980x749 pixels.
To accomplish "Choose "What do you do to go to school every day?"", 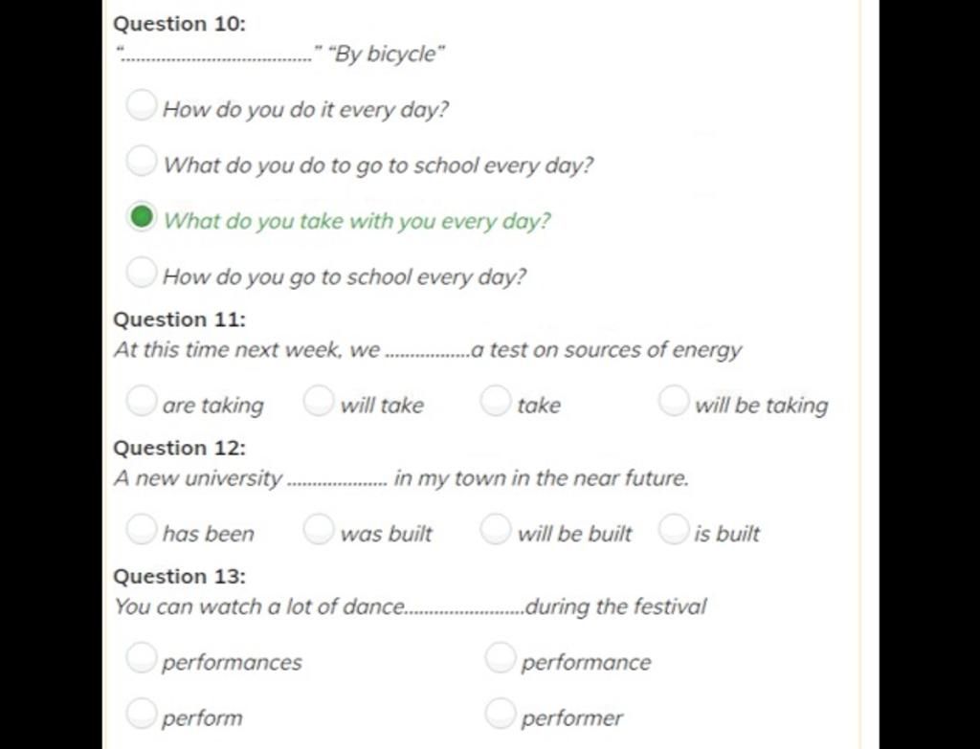I will click(142, 161).
